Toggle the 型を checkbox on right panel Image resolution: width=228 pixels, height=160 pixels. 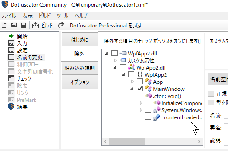tap(211, 102)
